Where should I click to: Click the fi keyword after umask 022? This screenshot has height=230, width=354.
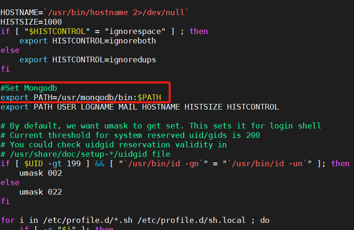[5, 201]
